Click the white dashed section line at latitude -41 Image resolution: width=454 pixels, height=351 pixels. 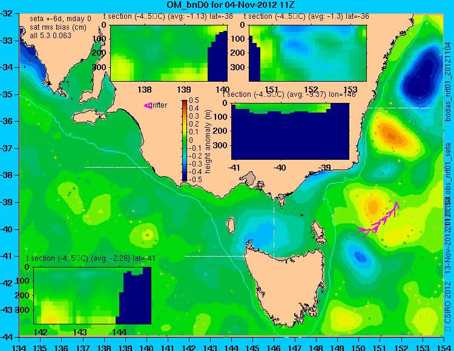click(216, 256)
